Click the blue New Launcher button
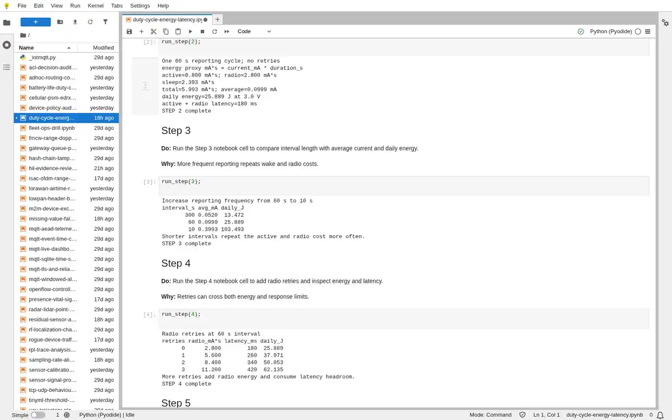Screen dimensions: 672x420 tap(36, 22)
